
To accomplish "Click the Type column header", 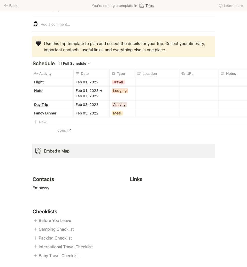I will pyautogui.click(x=121, y=74).
